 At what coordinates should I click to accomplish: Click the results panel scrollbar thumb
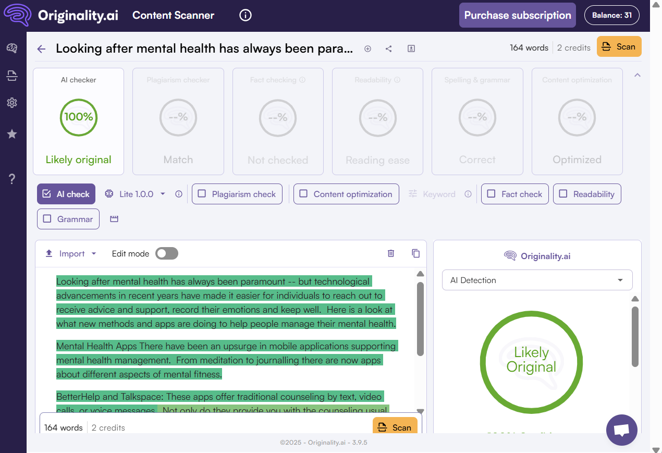(x=635, y=336)
